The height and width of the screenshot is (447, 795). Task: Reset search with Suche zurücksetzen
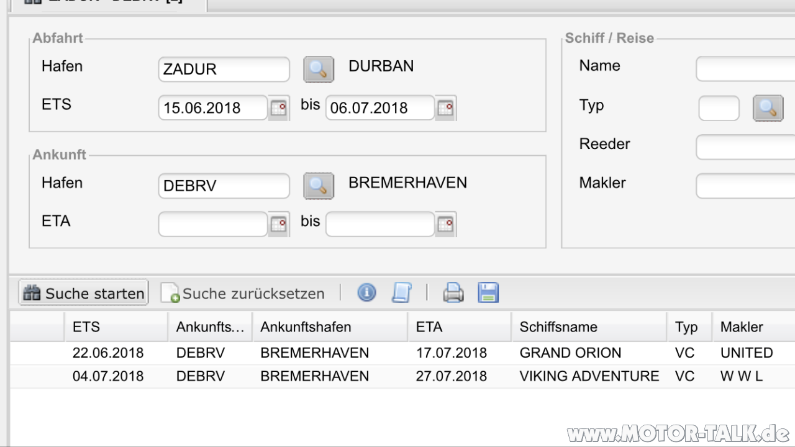243,293
